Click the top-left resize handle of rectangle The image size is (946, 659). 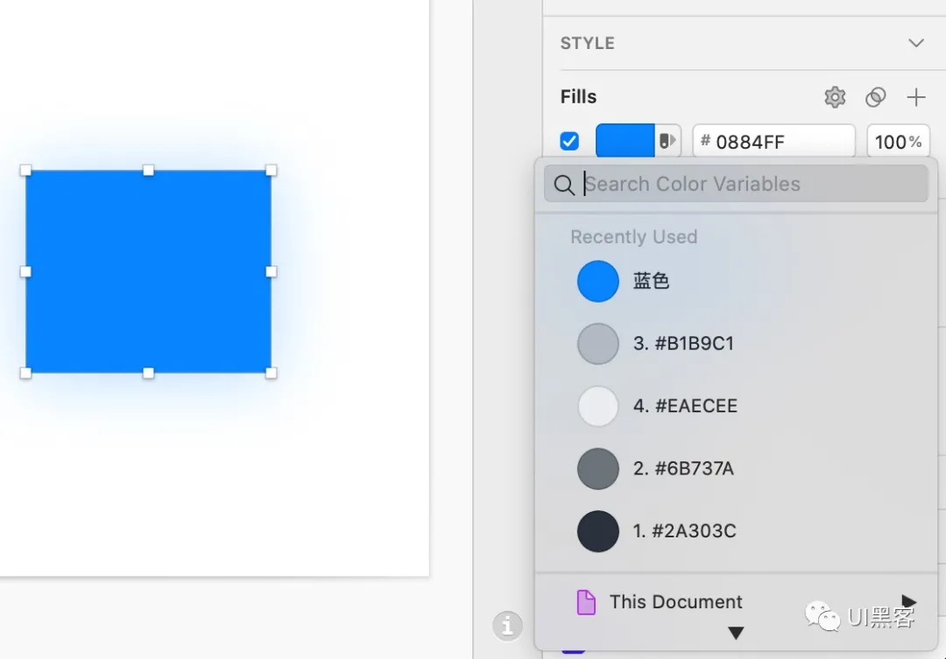pyautogui.click(x=25, y=171)
